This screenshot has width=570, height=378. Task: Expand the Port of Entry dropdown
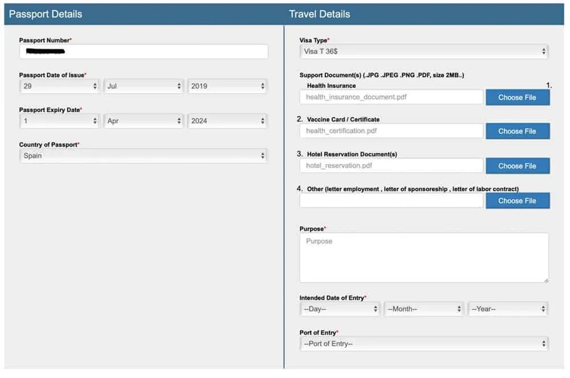pos(424,344)
